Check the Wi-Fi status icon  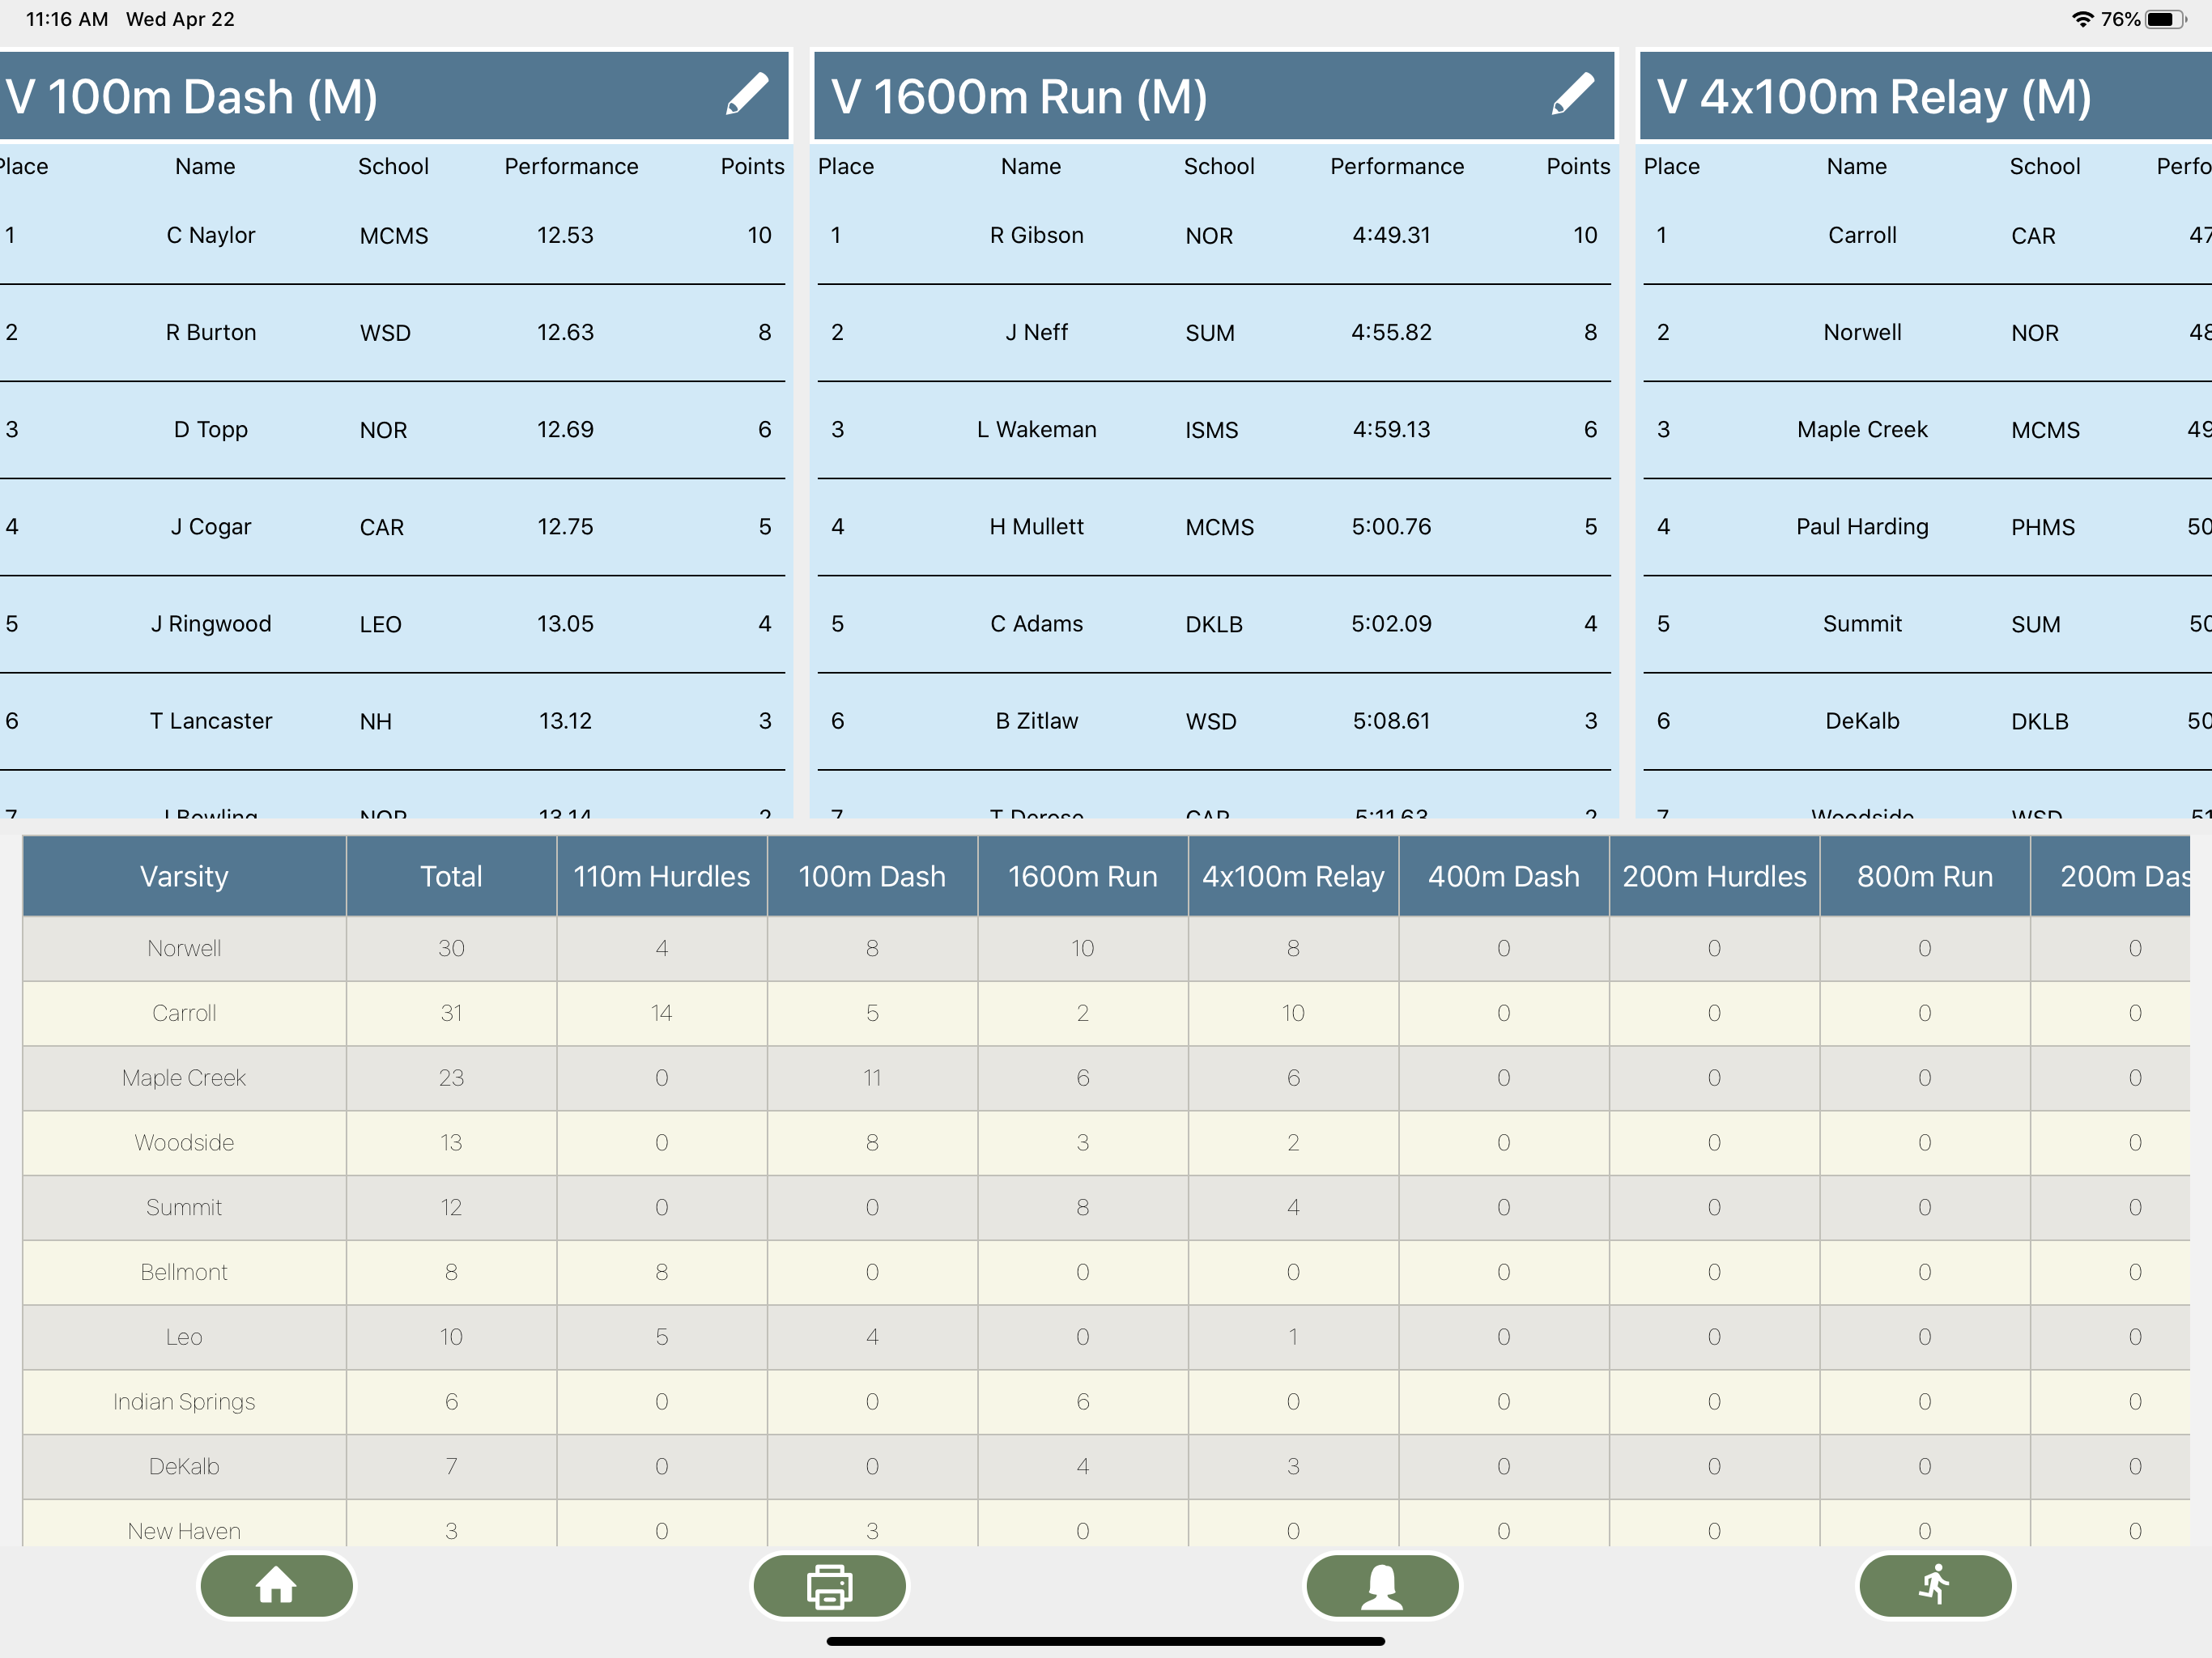tap(2082, 19)
